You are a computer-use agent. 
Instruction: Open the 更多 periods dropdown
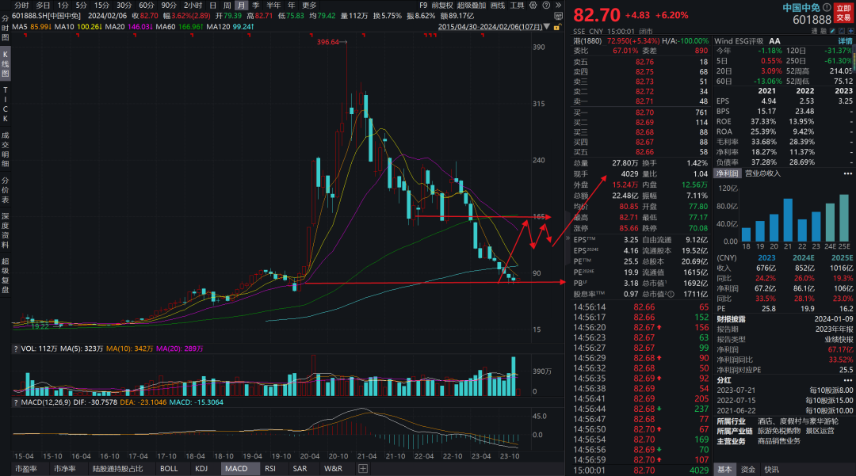tap(309, 5)
